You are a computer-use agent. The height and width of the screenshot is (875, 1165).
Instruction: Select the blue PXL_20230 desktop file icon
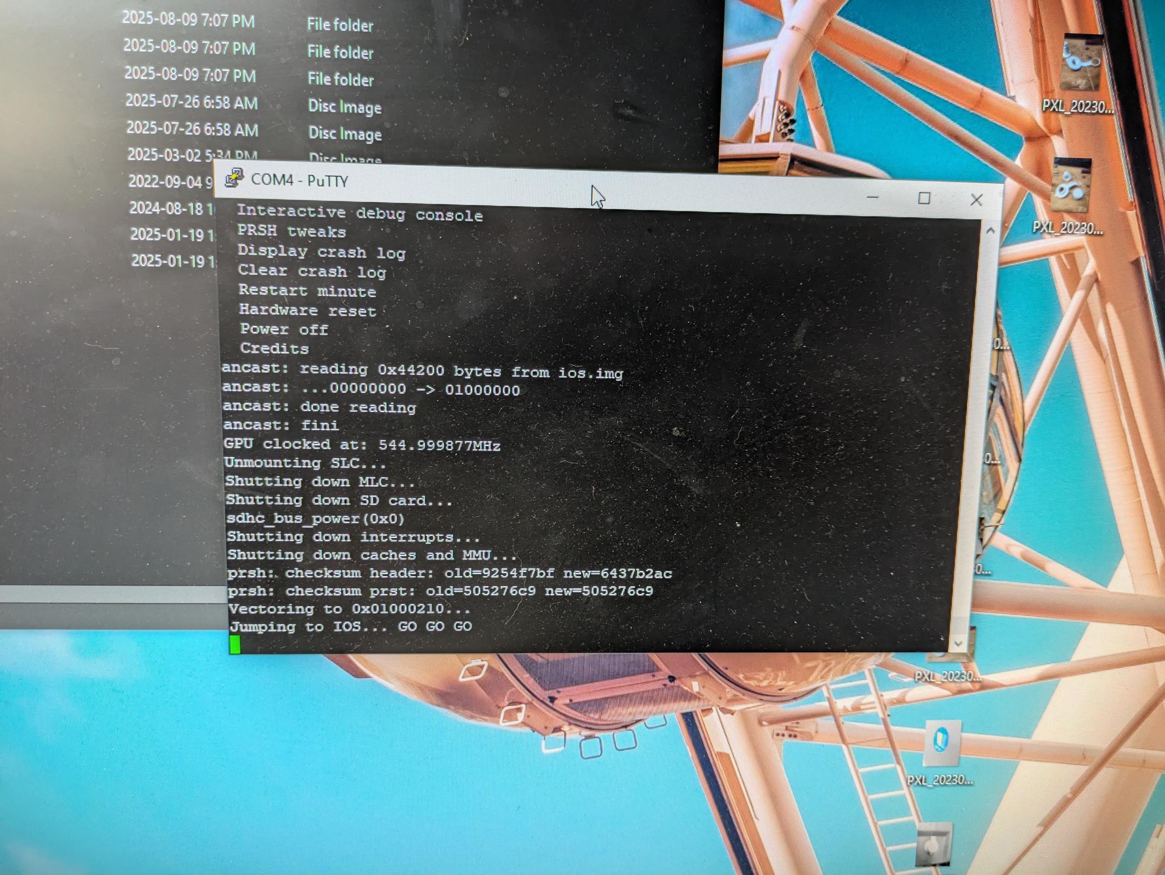942,743
